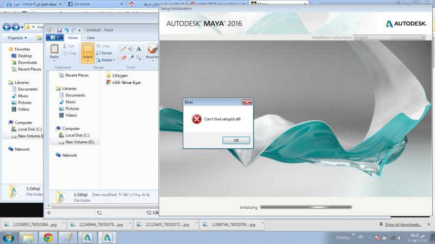Open the Arabic-named Chrome shortcut file
The width and height of the screenshot is (435, 244).
pyautogui.click(x=123, y=82)
